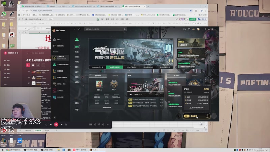Click the view full download progress link
This screenshot has height=152, width=270.
196,108
